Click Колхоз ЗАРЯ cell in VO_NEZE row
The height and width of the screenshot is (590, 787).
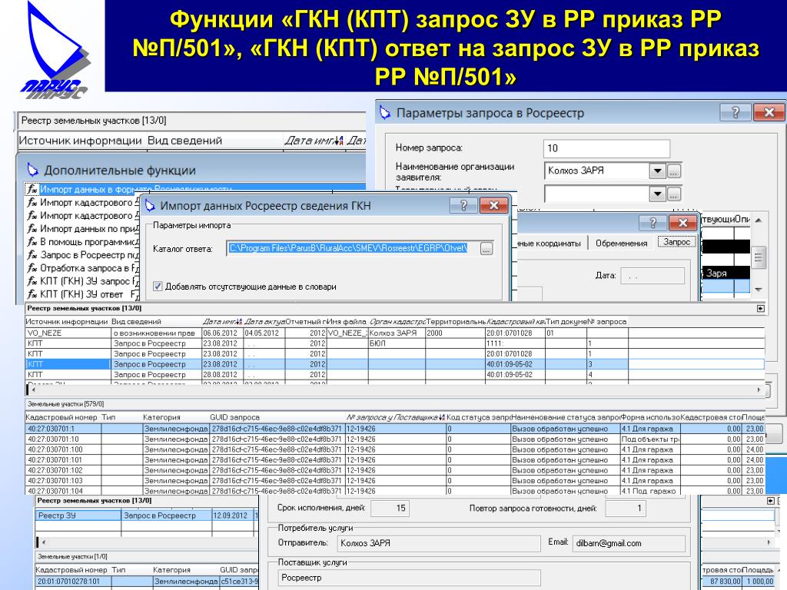[397, 333]
